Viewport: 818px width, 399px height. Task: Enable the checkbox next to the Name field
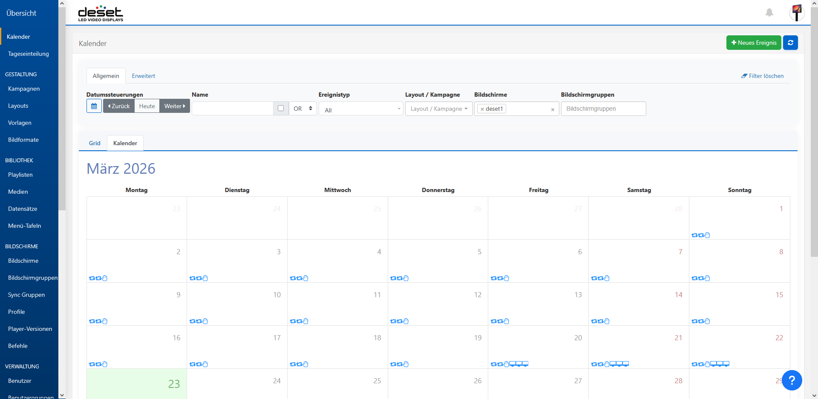pos(281,109)
